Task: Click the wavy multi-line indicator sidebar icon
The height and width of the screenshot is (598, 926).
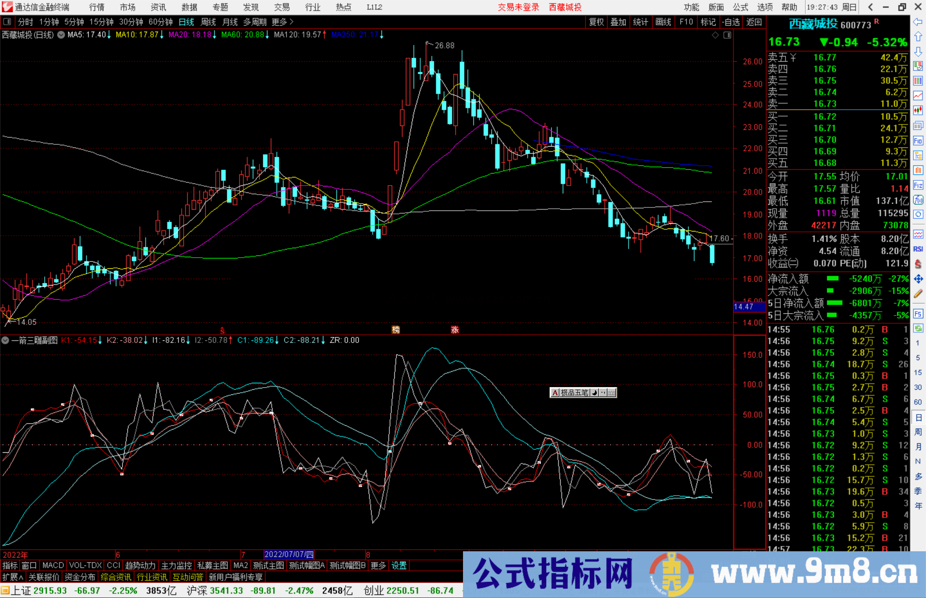Action: 918,234
